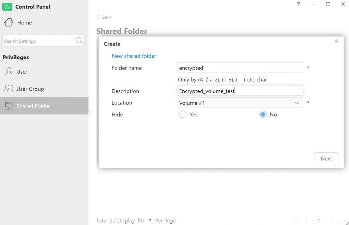Screen dimensions: 349x225
Task: Go Back to previous page
Action: click(x=104, y=17)
